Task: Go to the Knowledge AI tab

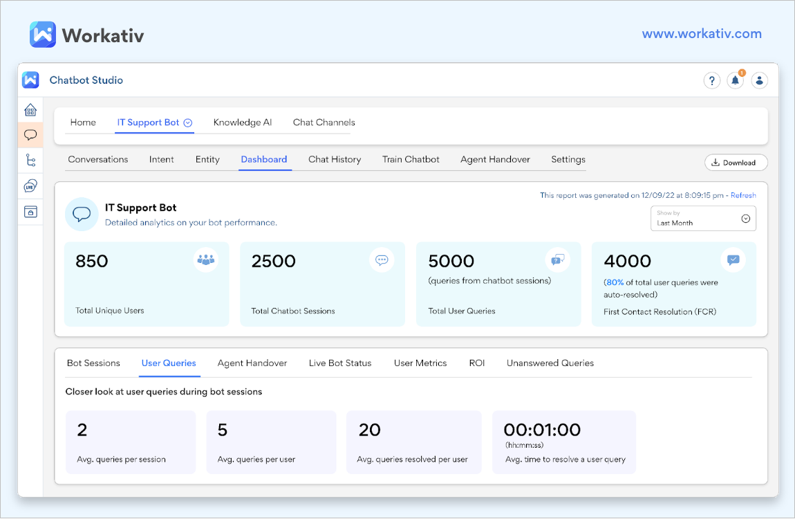Action: tap(243, 122)
